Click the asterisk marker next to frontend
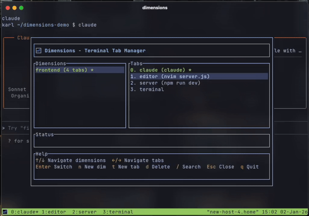The height and width of the screenshot is (216, 309). (x=92, y=70)
